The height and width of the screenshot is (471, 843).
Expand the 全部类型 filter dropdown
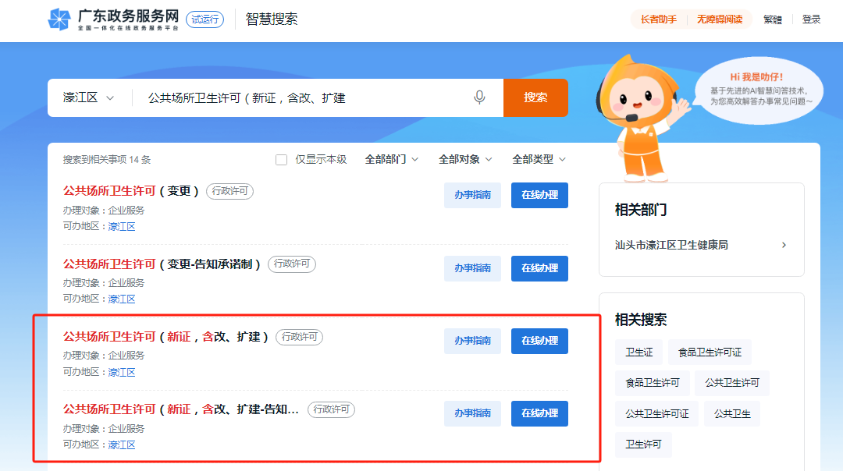(x=539, y=160)
